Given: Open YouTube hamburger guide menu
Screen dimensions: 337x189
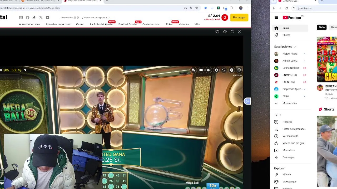Looking at the screenshot, I should pyautogui.click(x=276, y=18).
